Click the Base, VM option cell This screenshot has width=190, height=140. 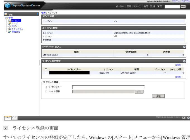(x=104, y=73)
